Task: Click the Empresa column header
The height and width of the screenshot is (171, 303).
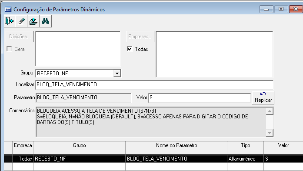Action: pyautogui.click(x=23, y=148)
